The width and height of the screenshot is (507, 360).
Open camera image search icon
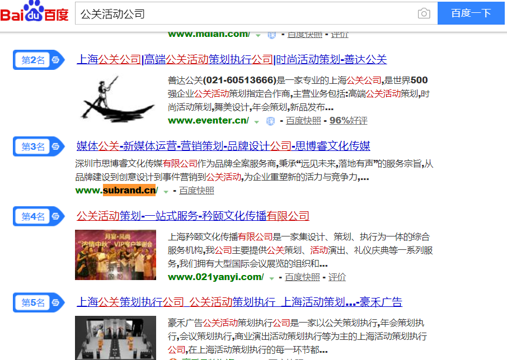424,13
